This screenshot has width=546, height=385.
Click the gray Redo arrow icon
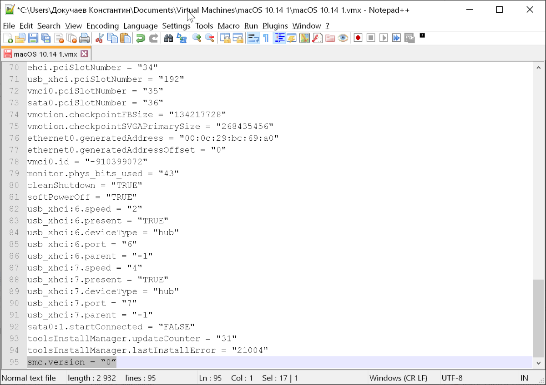click(x=153, y=38)
